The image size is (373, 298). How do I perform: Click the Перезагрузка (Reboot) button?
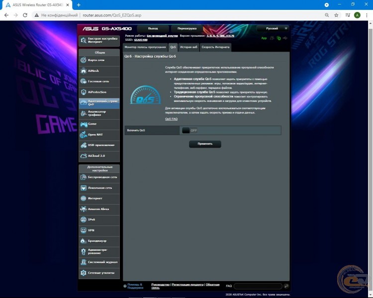pos(187,28)
